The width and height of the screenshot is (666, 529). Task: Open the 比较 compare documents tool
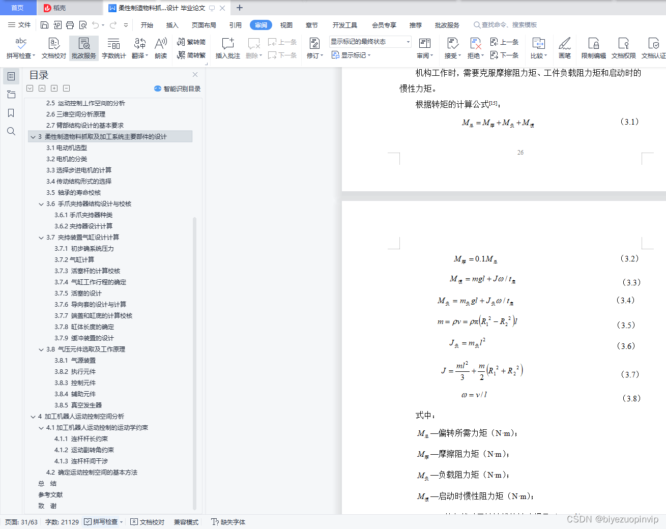coord(539,48)
